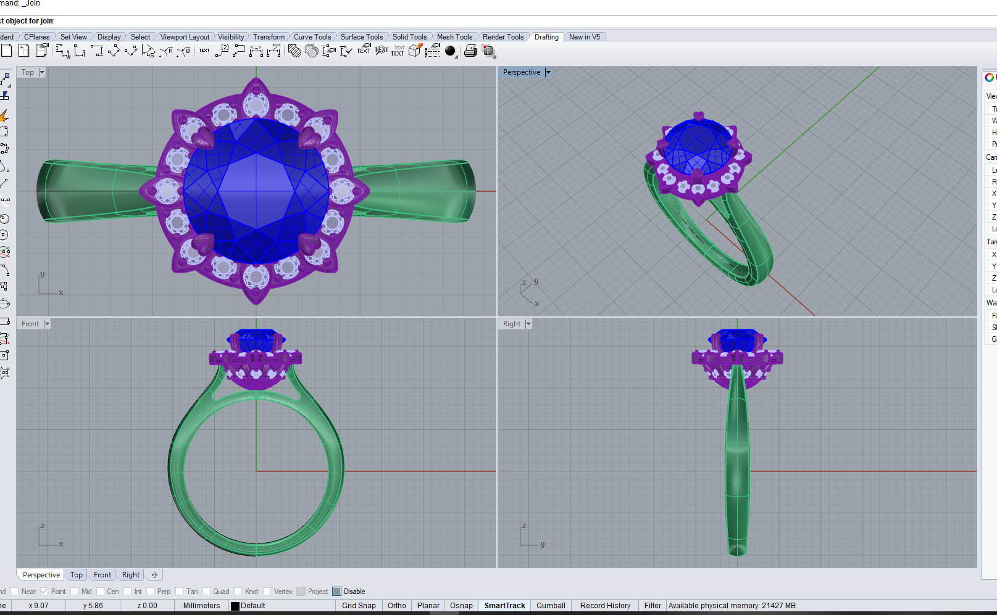The width and height of the screenshot is (997, 615).
Task: Click the first TEXT block icon
Action: [x=204, y=51]
